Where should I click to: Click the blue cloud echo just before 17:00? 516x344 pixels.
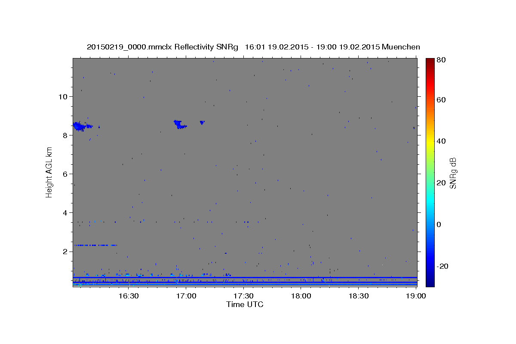[x=180, y=124]
